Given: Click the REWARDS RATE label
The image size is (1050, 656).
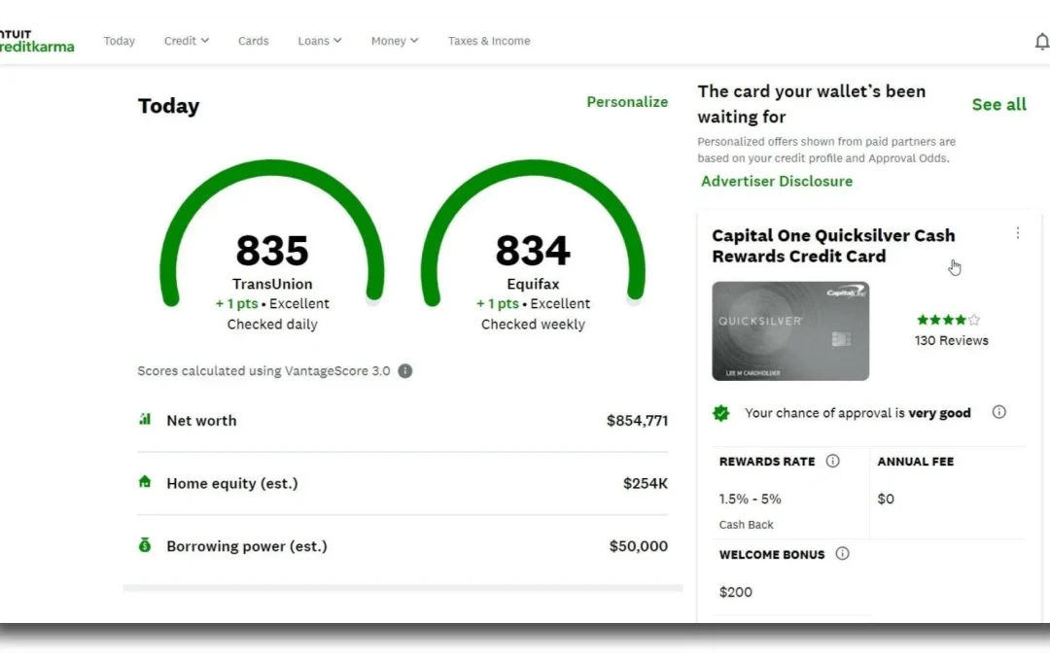Looking at the screenshot, I should pos(767,462).
